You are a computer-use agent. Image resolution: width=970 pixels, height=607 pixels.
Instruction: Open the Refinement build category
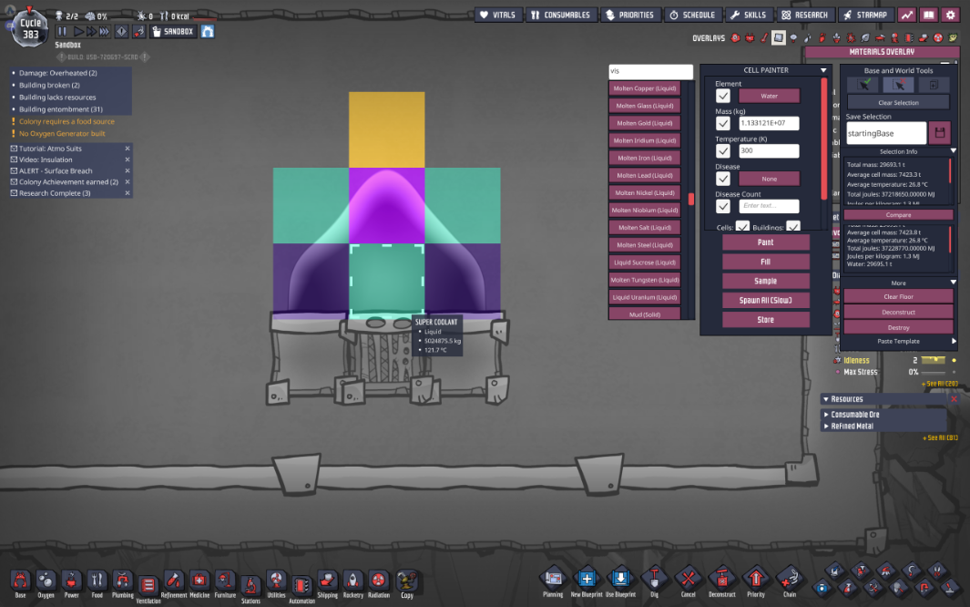[174, 583]
